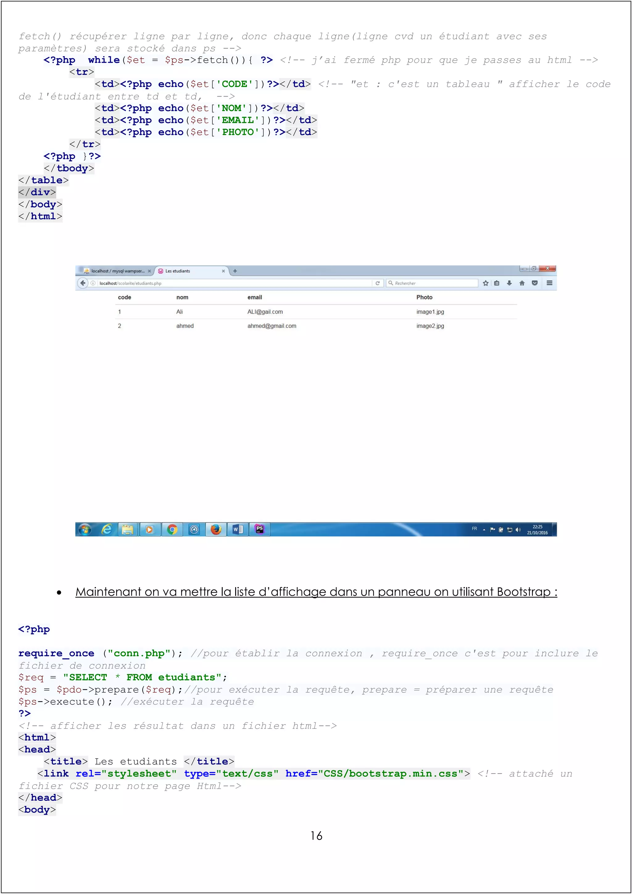Click the 'Photo' column header

425,298
